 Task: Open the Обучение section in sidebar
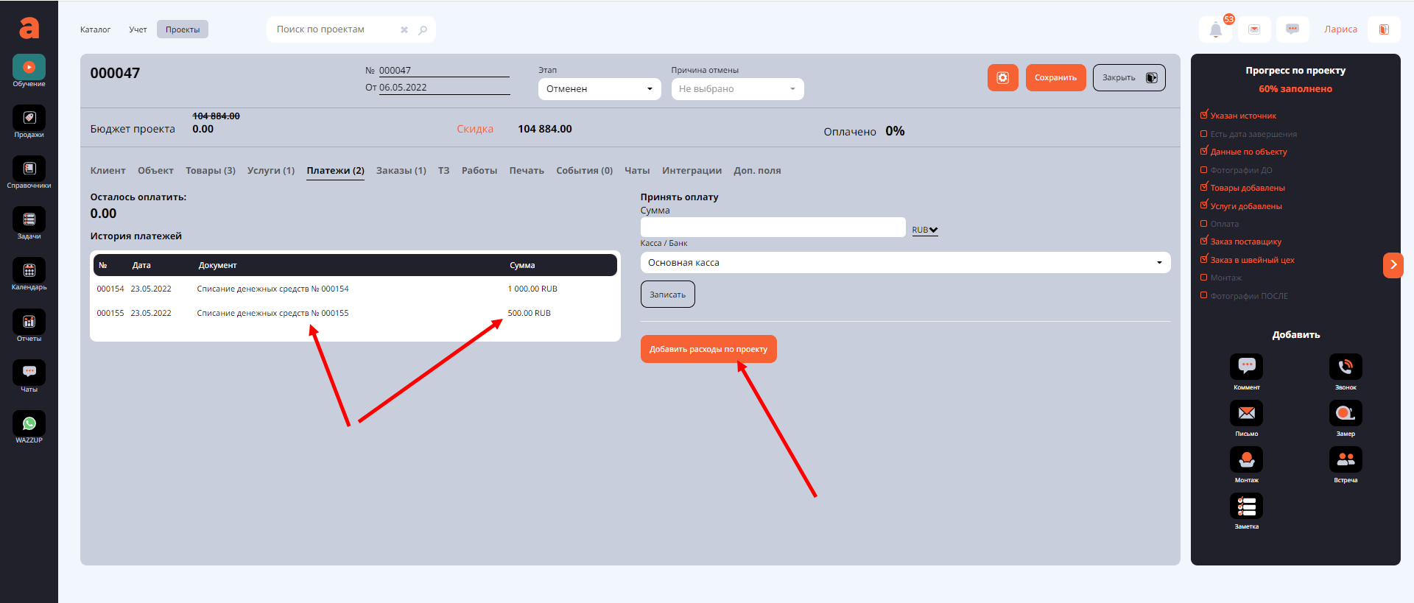[29, 68]
